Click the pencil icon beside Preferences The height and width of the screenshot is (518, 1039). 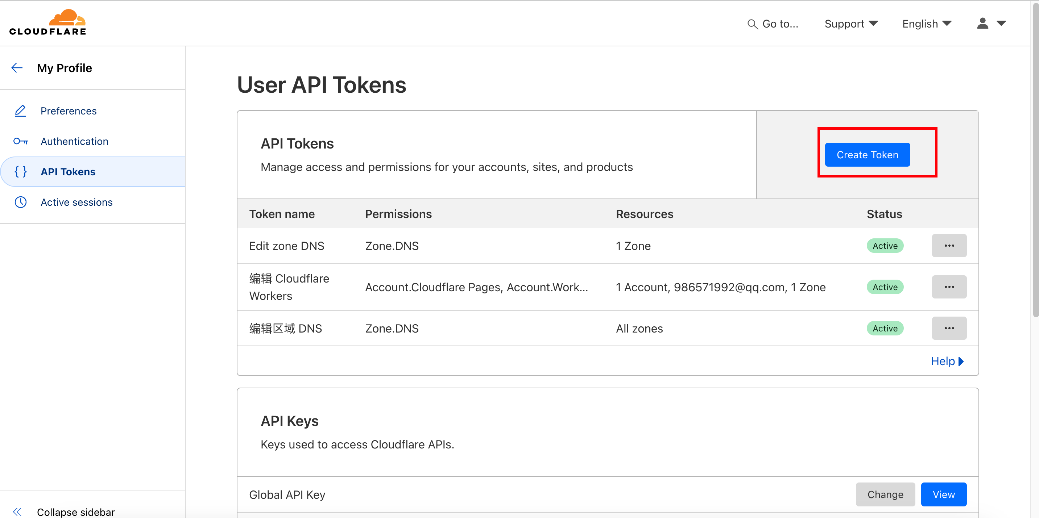(x=20, y=111)
